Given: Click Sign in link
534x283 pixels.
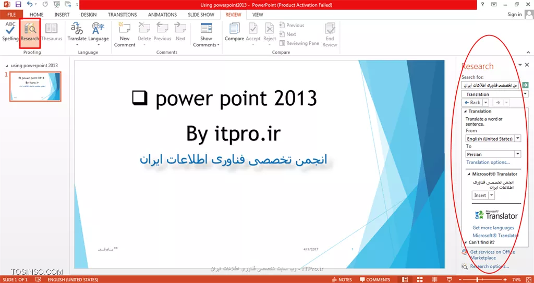Looking at the screenshot, I should [x=514, y=15].
